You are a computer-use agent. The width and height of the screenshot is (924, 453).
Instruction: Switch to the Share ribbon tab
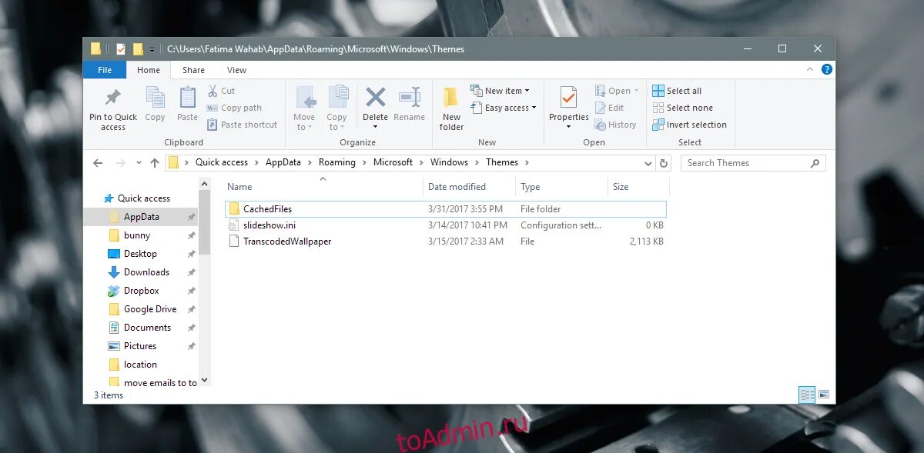(193, 70)
